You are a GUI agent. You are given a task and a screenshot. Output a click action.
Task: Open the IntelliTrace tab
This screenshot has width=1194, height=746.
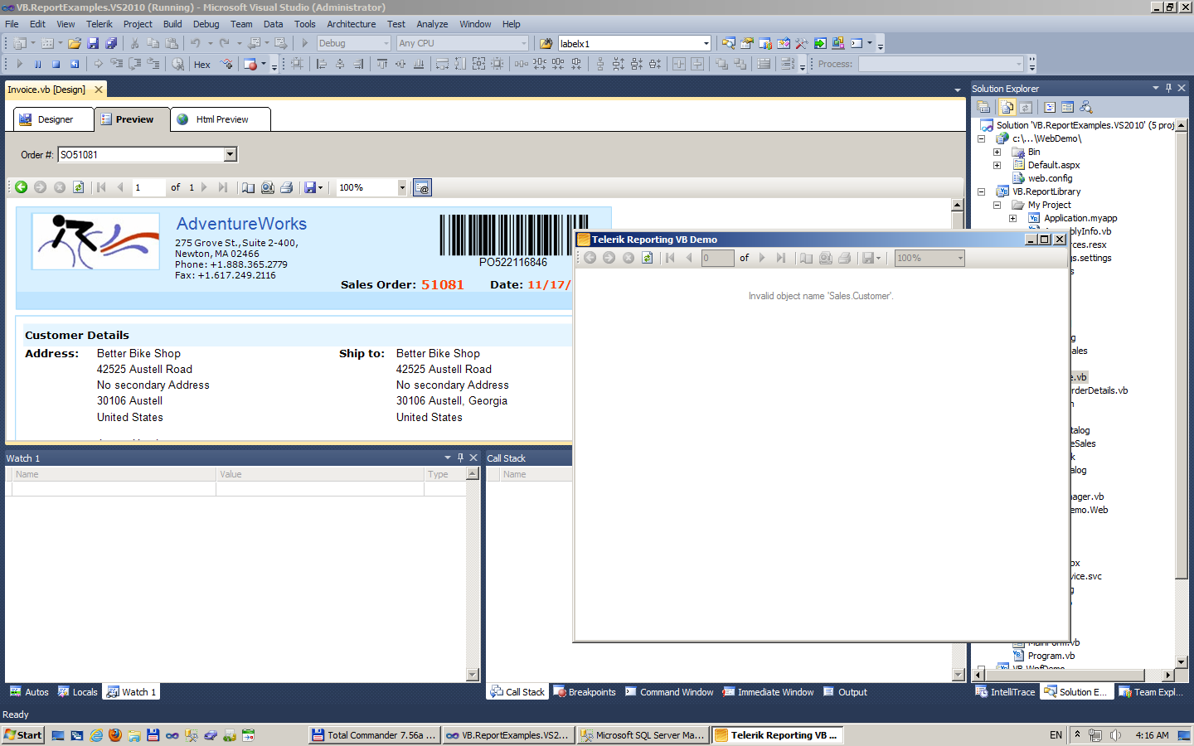tap(1005, 692)
